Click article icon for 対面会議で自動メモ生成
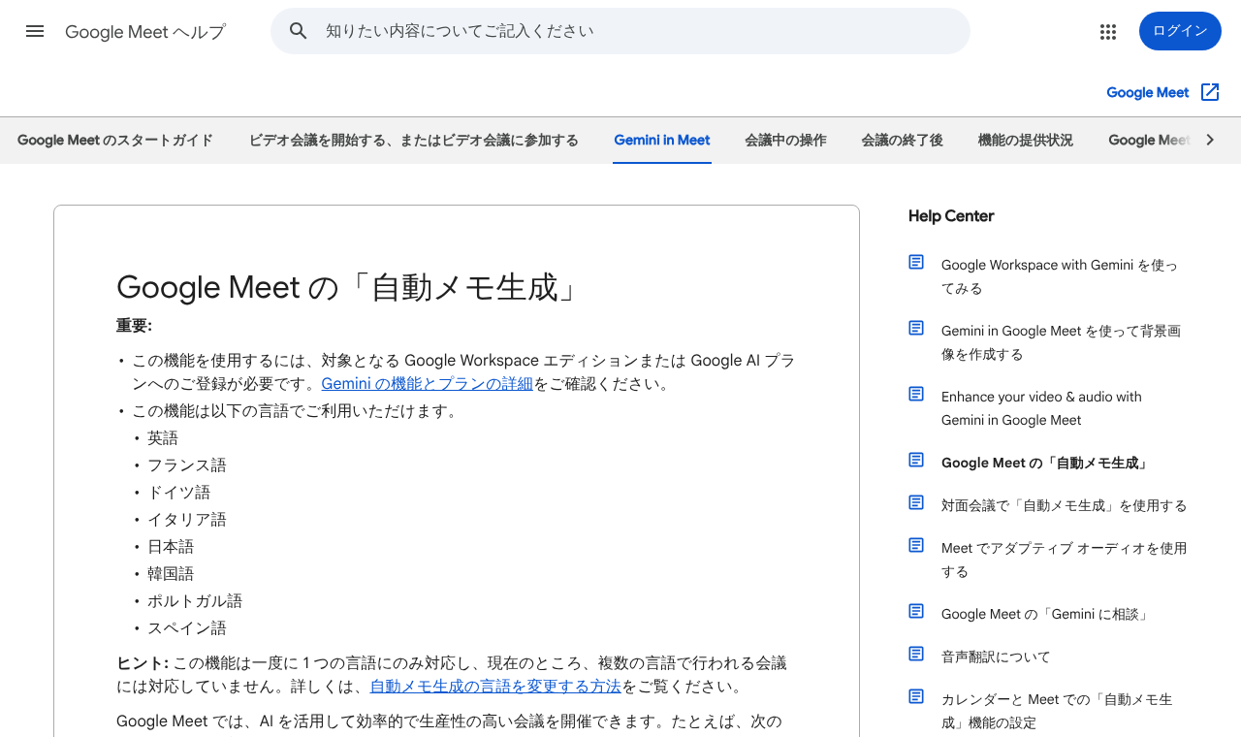The height and width of the screenshot is (737, 1241). 916,502
